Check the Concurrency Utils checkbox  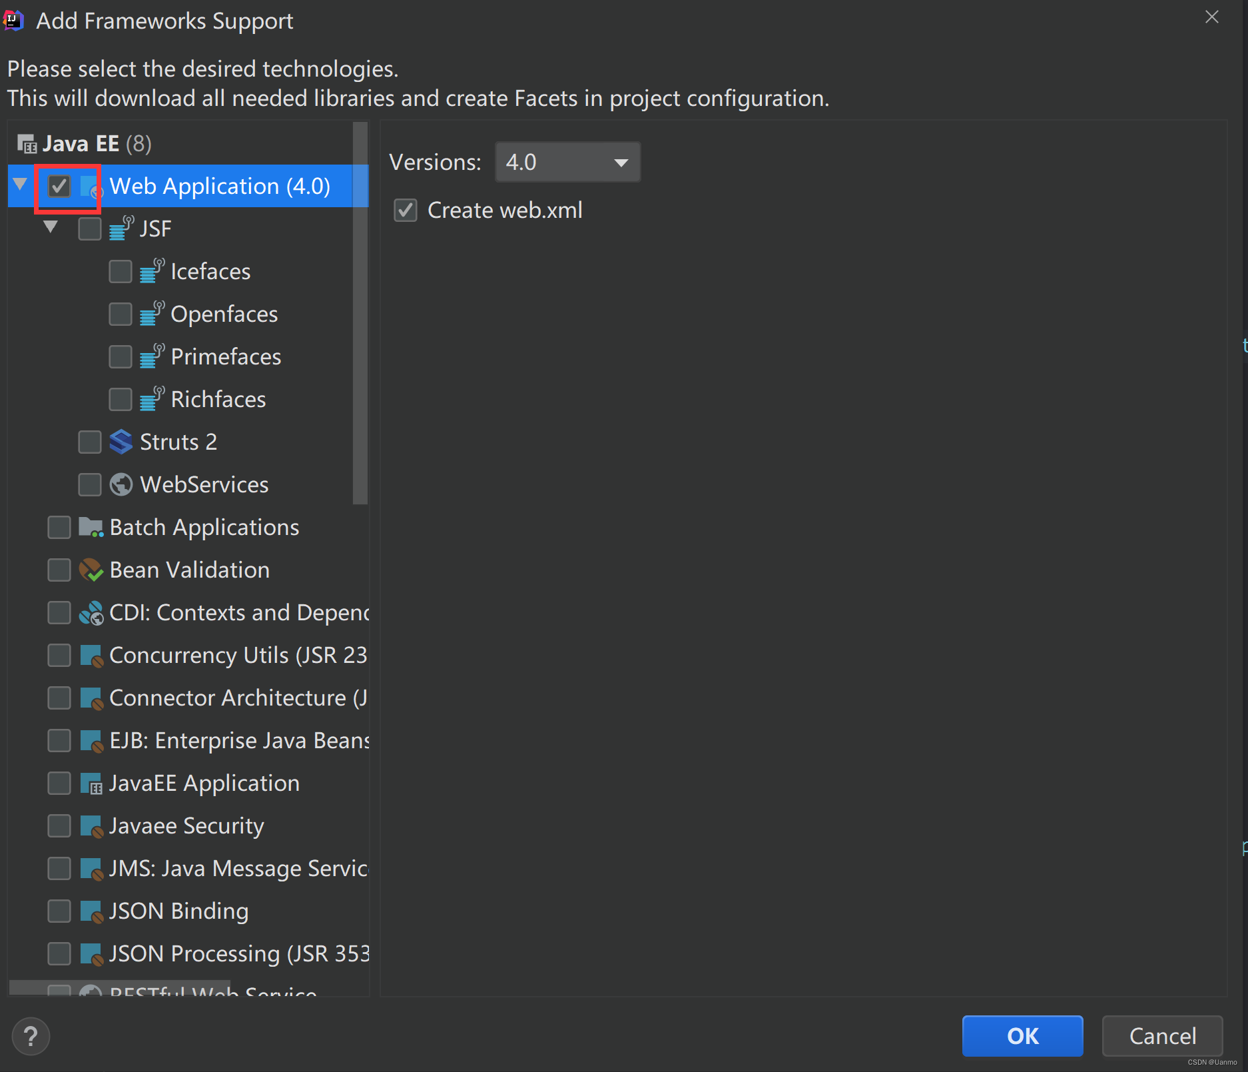coord(59,655)
